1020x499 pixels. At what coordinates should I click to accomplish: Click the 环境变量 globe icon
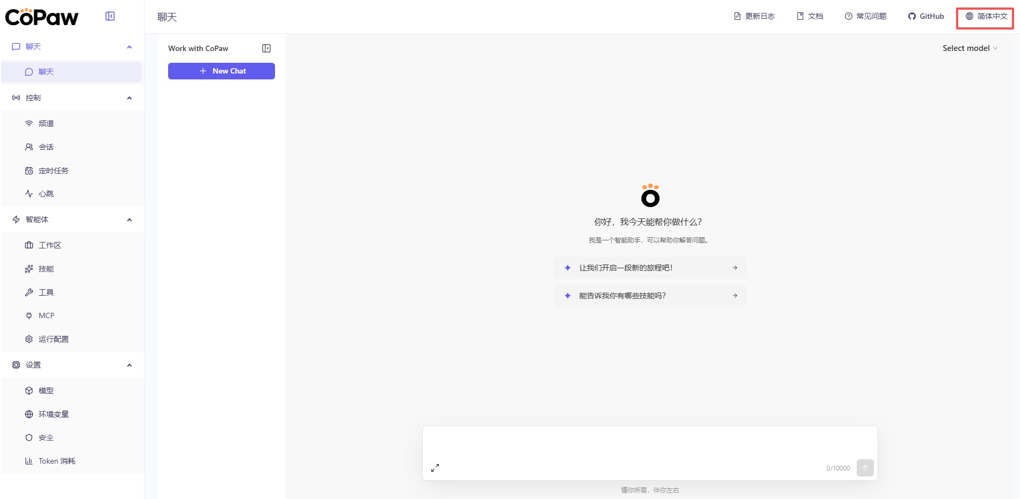pyautogui.click(x=29, y=414)
